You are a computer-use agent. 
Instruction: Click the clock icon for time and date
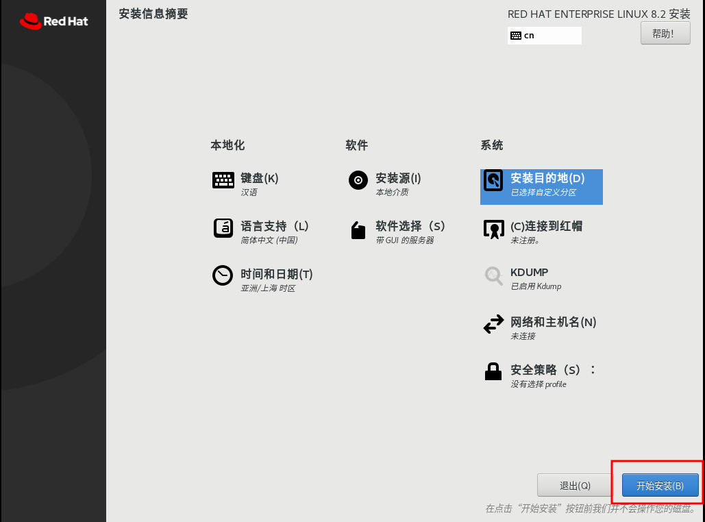tap(223, 275)
